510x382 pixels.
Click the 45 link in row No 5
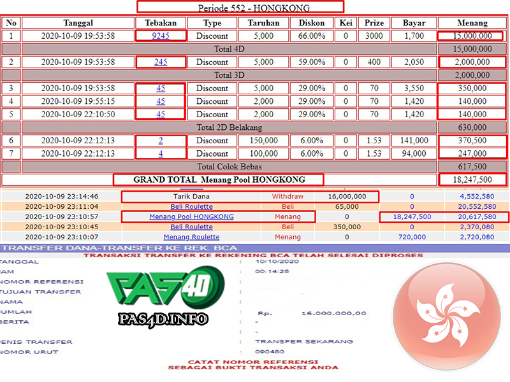[x=161, y=115]
